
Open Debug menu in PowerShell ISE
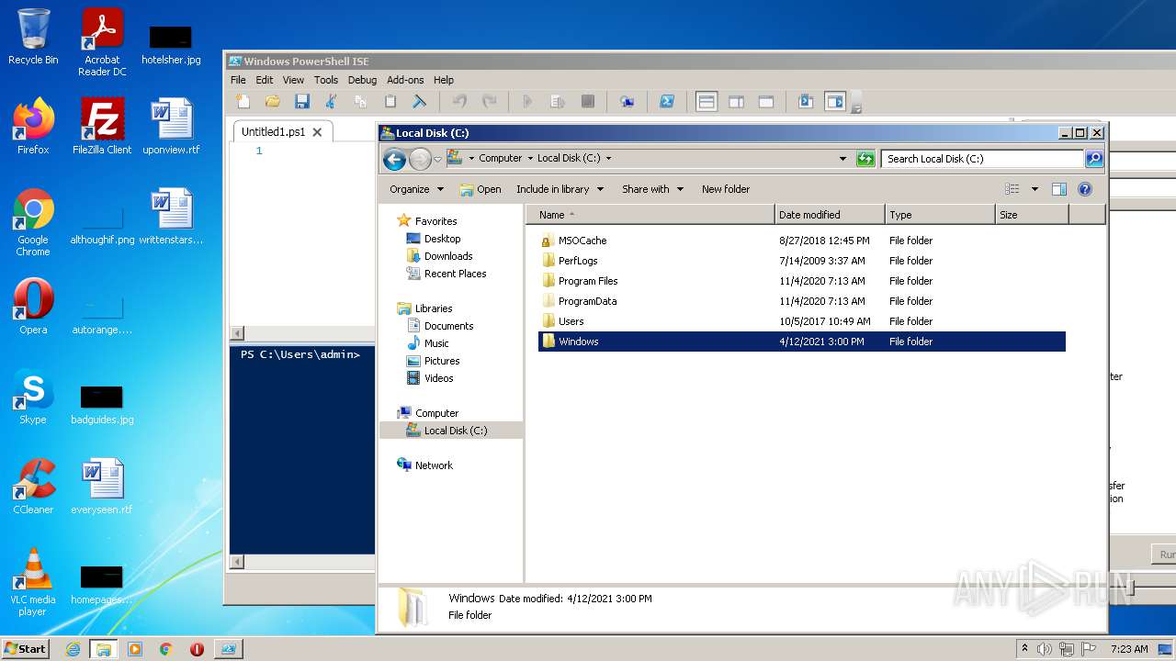(x=362, y=80)
